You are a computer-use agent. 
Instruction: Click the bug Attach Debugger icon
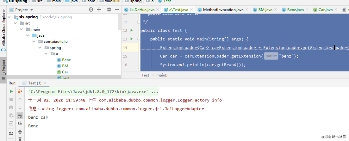pyautogui.click(x=11, y=115)
